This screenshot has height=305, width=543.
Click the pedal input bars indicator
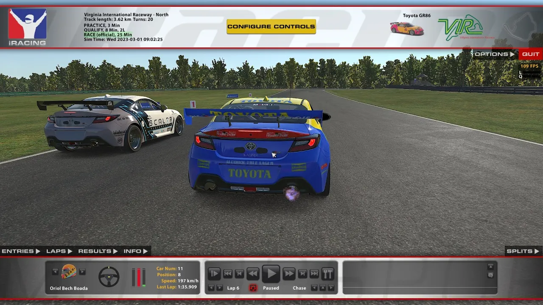(139, 277)
